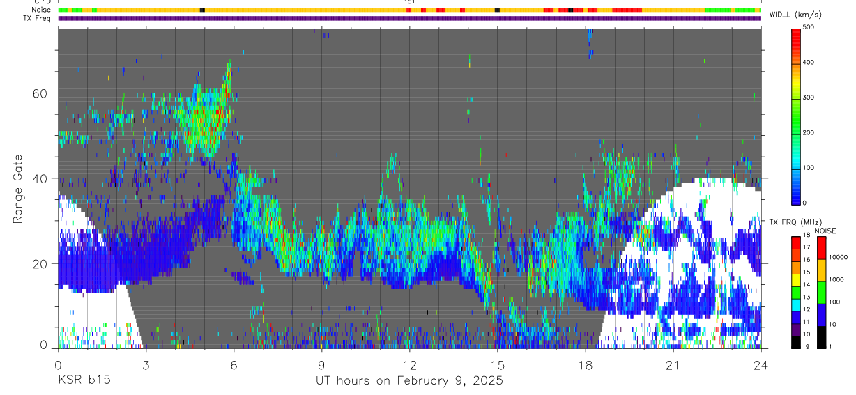This screenshot has width=856, height=395.
Task: Click the UT hours on February 9, 2025 title
Action: point(409,381)
